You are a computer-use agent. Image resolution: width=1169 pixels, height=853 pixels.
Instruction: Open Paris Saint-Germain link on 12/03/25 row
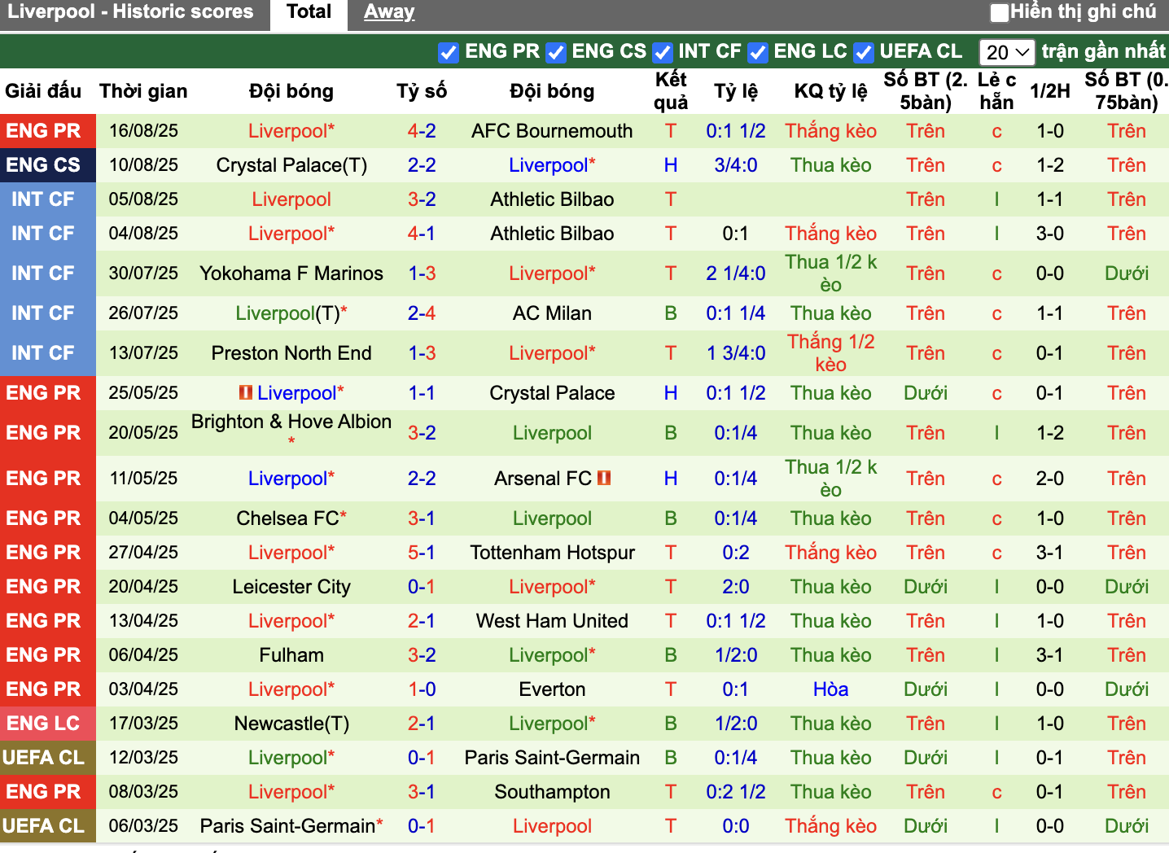tap(552, 758)
